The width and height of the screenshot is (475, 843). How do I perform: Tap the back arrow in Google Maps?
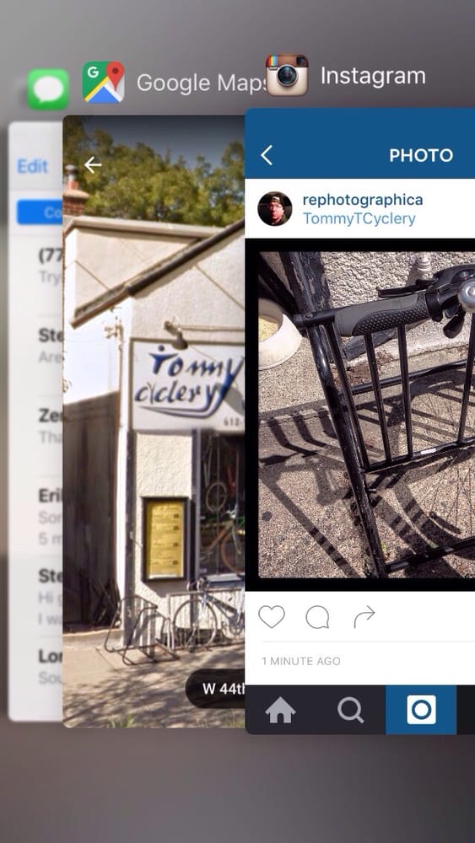93,165
